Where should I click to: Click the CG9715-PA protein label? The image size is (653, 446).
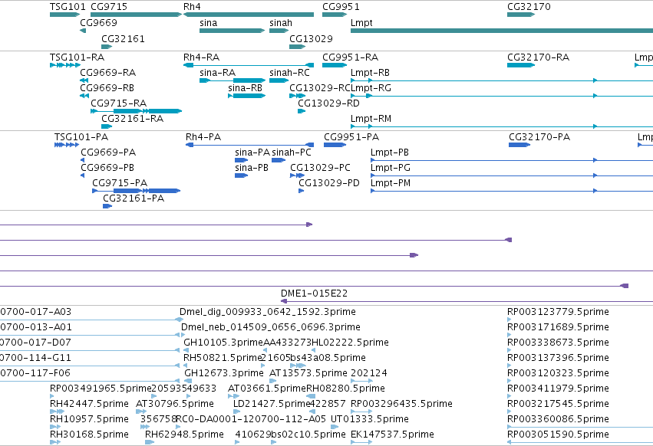pos(120,183)
